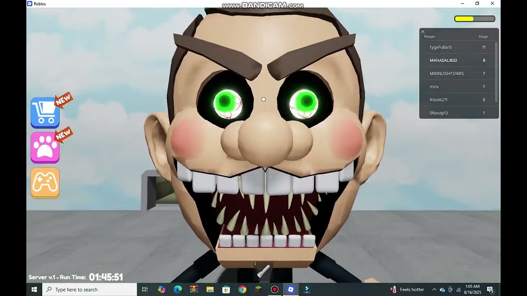Open the teal arrow app on taskbar
This screenshot has width=527, height=296.
[x=307, y=289]
